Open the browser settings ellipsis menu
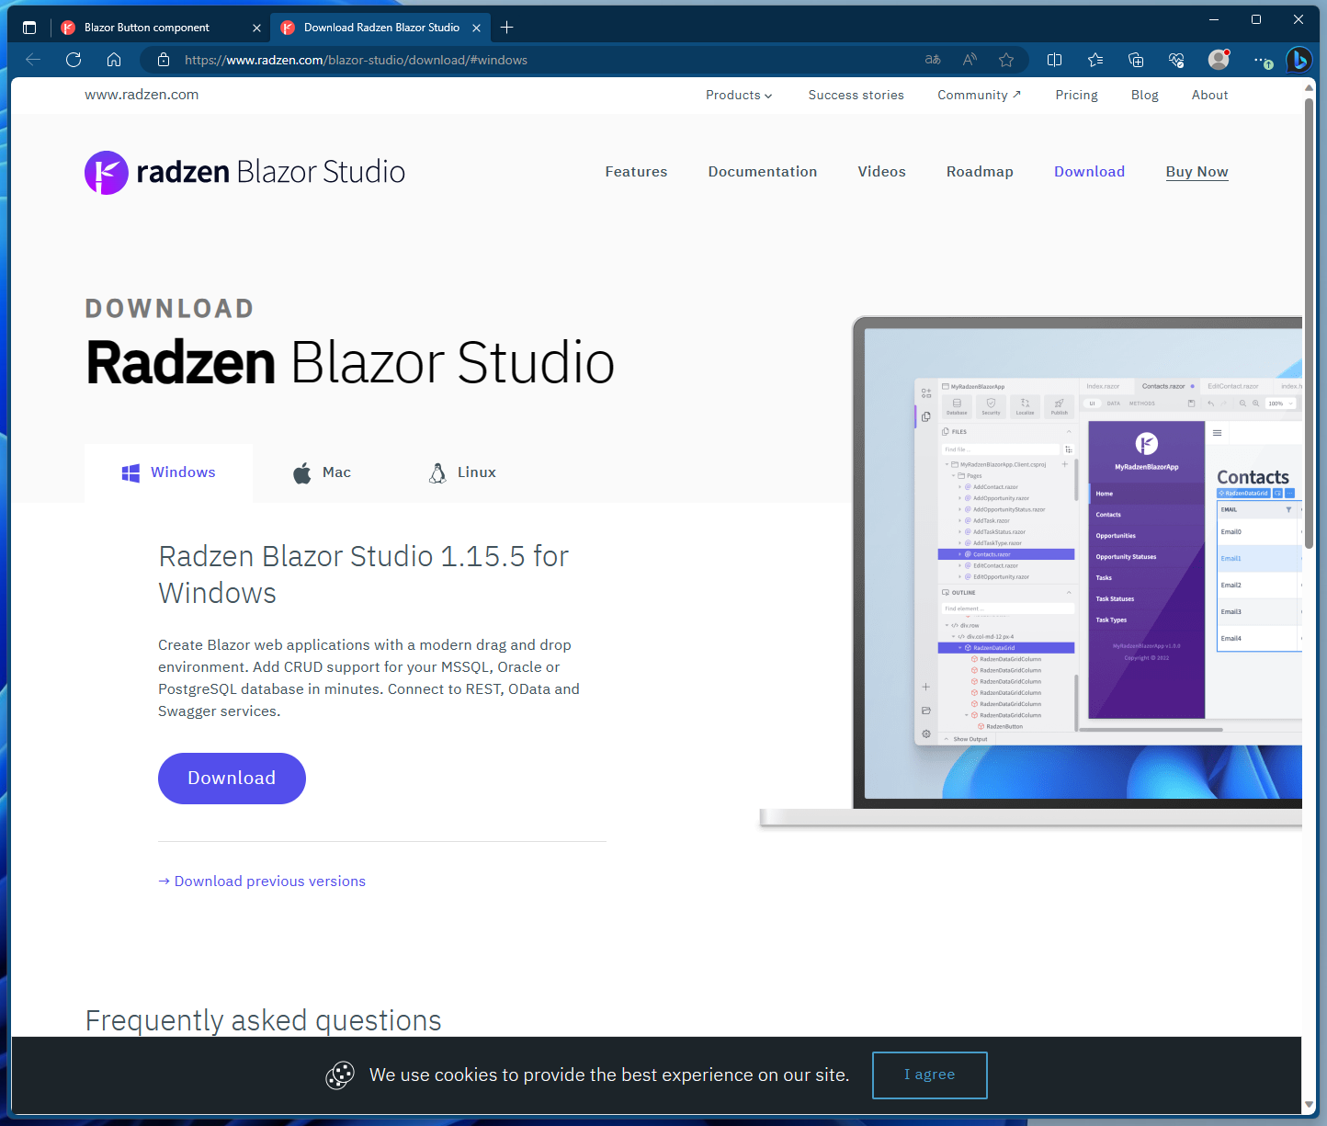The width and height of the screenshot is (1327, 1126). [x=1262, y=60]
